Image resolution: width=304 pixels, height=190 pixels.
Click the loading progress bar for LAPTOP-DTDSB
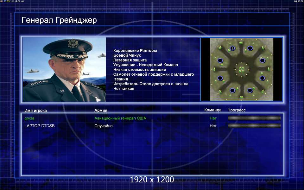tap(254, 126)
